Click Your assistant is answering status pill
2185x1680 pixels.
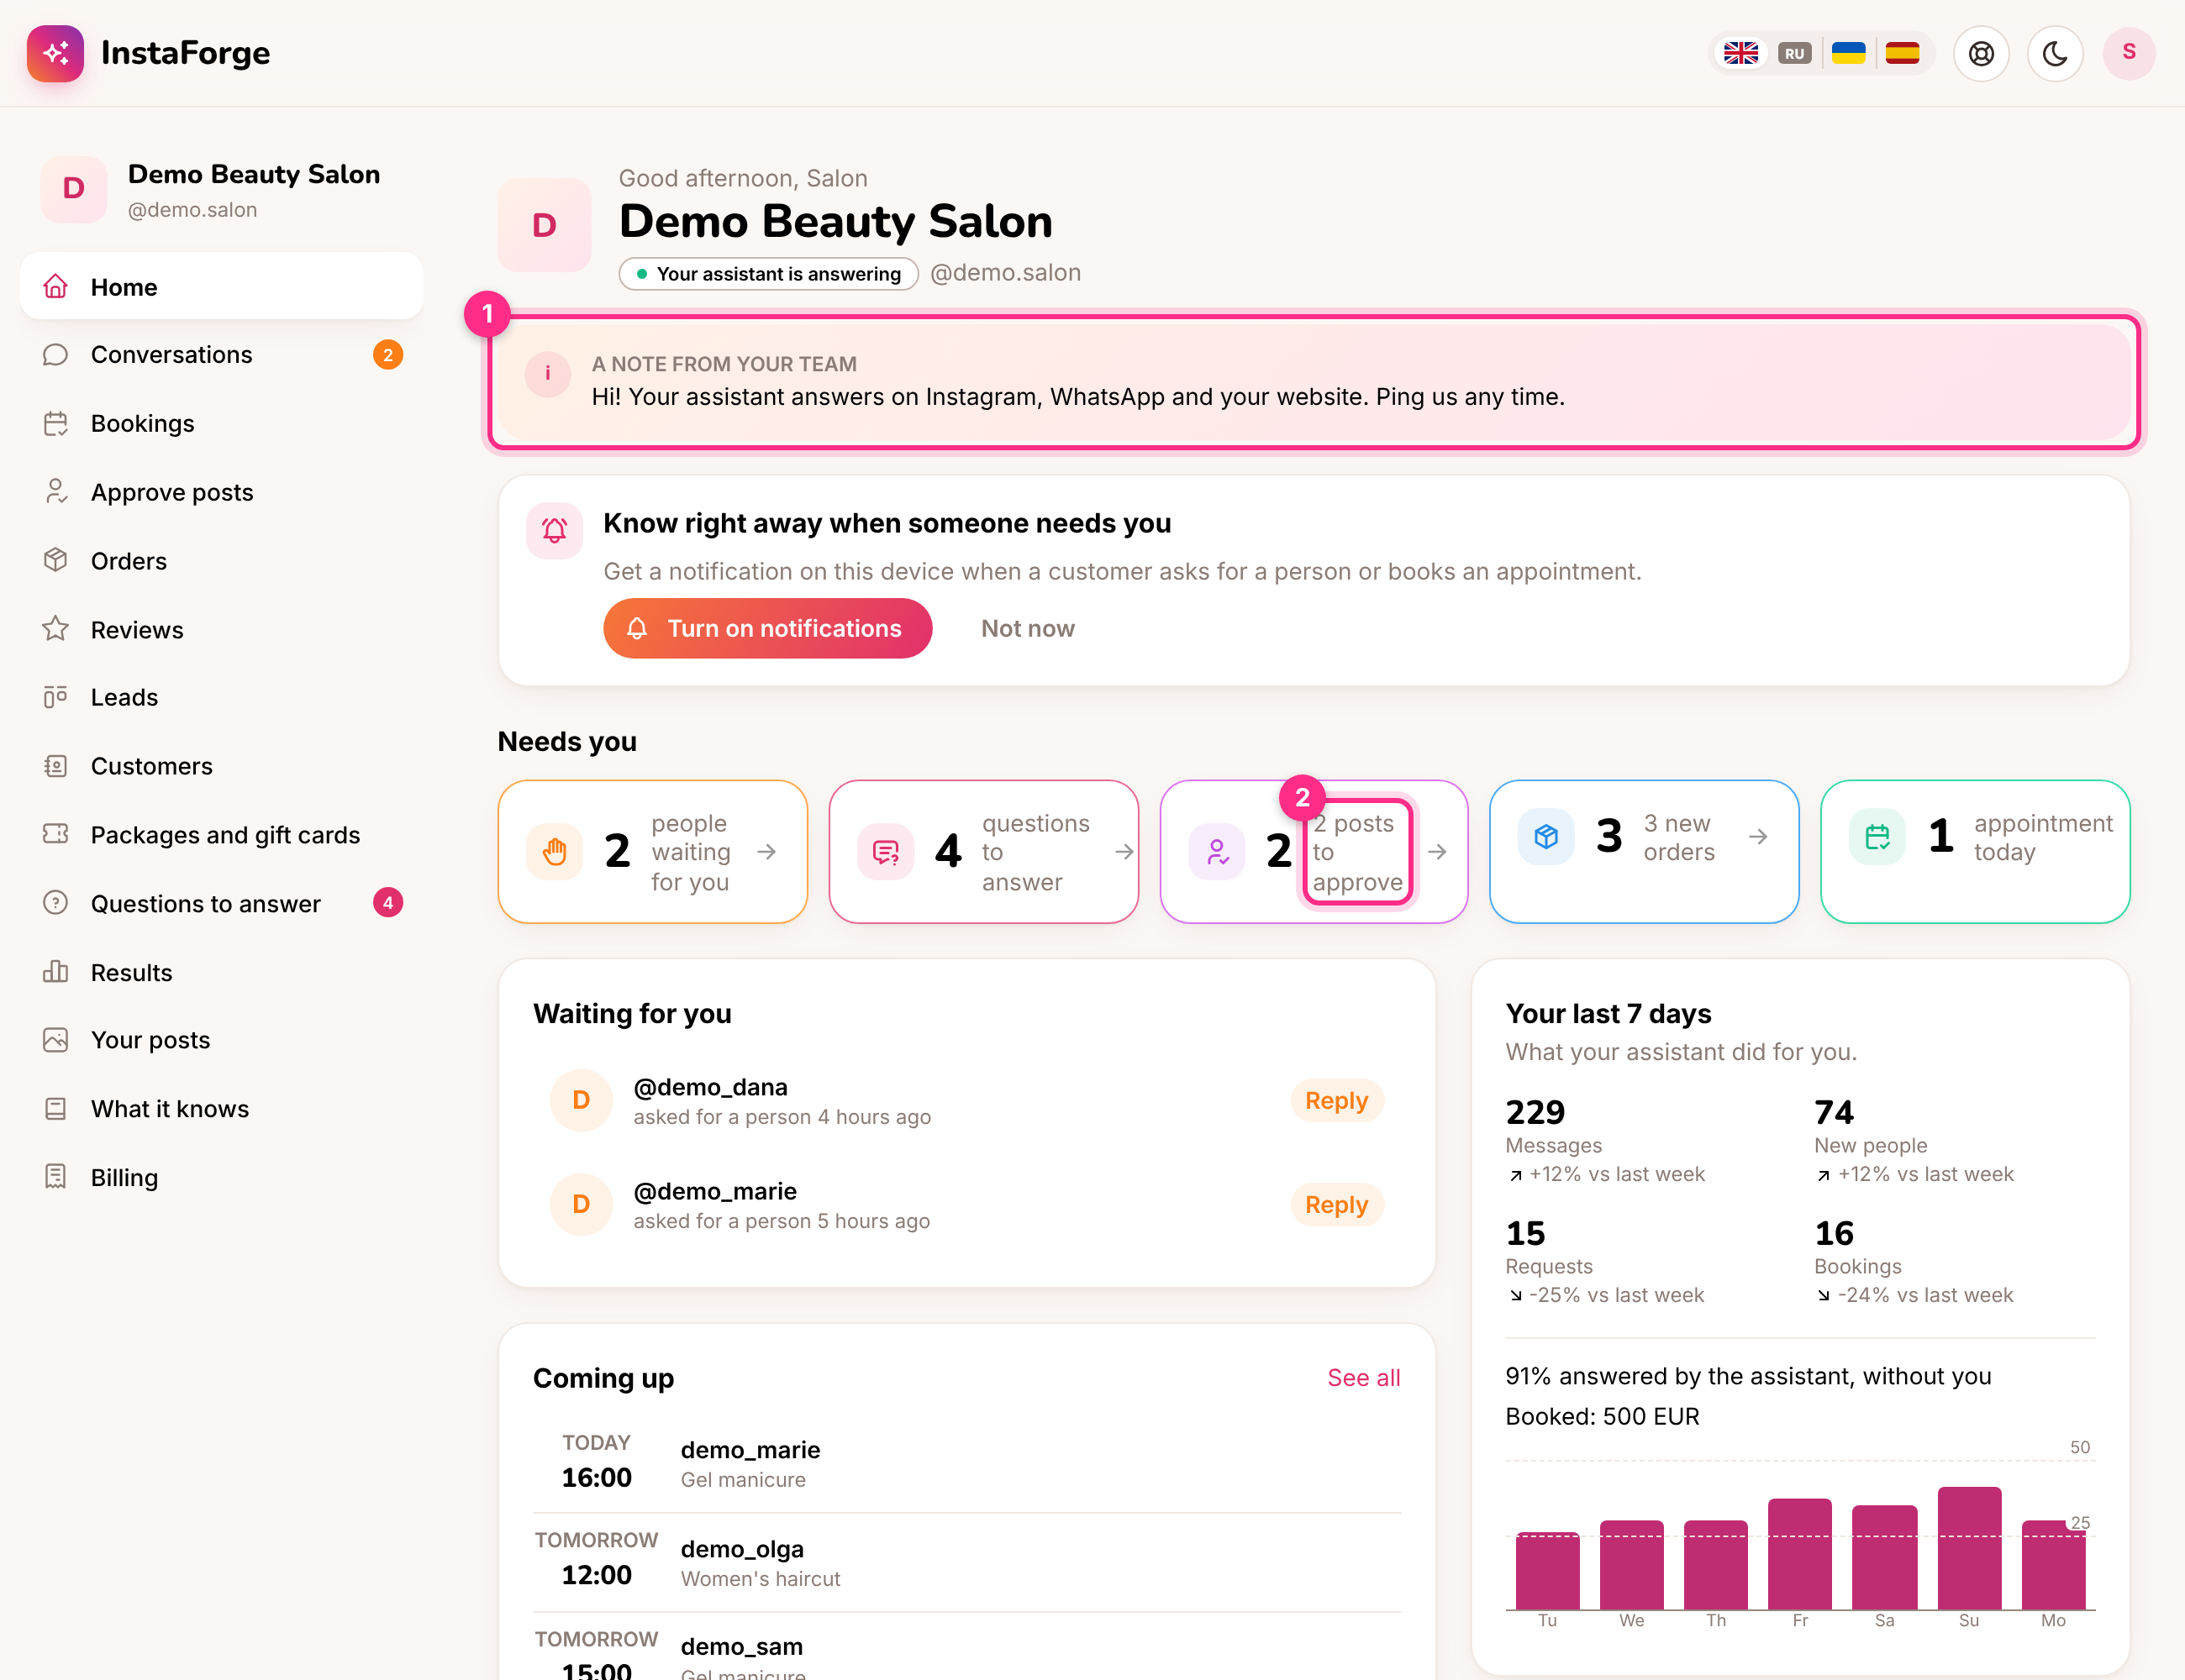[768, 274]
